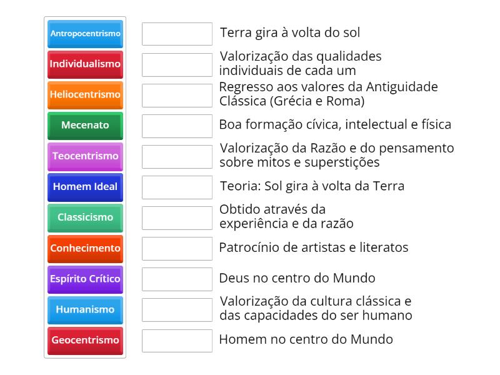Choose the Teocentrismo tile
Screen dimensions: 500x375
coord(85,156)
